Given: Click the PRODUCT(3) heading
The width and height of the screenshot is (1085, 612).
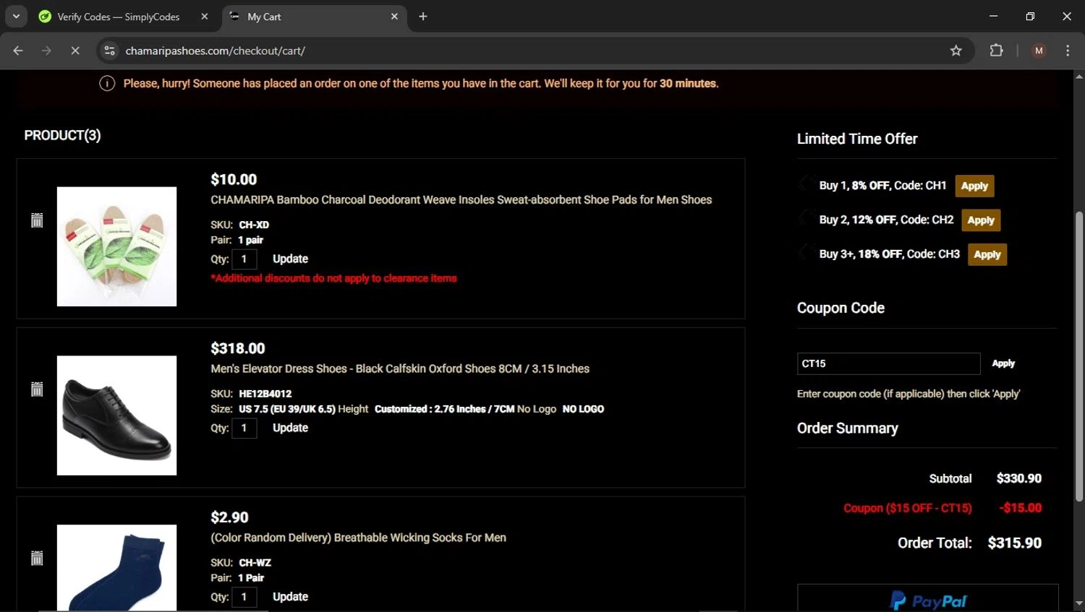Looking at the screenshot, I should pyautogui.click(x=62, y=135).
